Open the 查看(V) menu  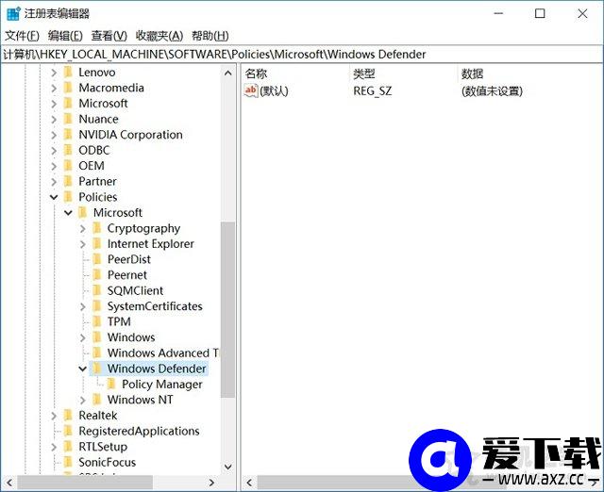pyautogui.click(x=109, y=36)
